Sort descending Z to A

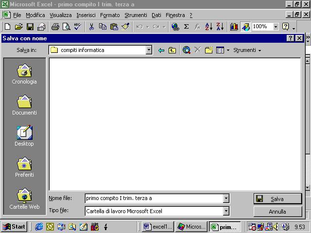pos(220,27)
